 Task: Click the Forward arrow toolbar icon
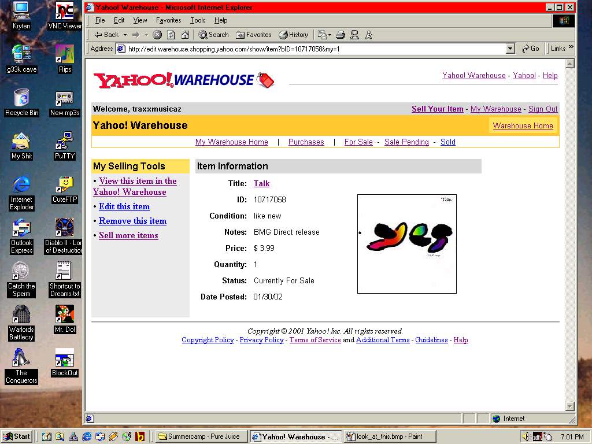click(x=136, y=35)
